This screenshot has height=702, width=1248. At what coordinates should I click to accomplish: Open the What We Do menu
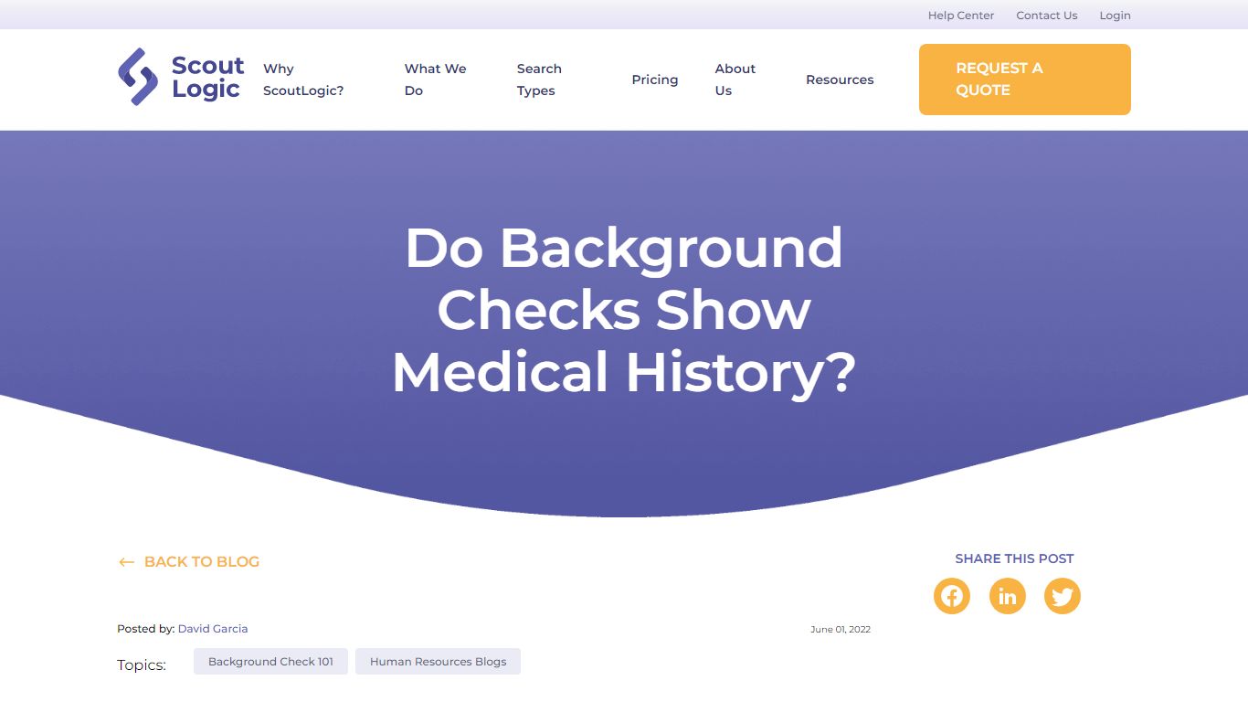(436, 80)
